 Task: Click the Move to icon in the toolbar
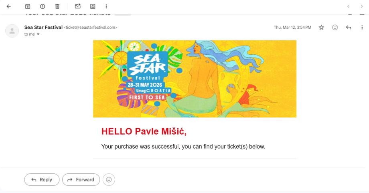93,6
